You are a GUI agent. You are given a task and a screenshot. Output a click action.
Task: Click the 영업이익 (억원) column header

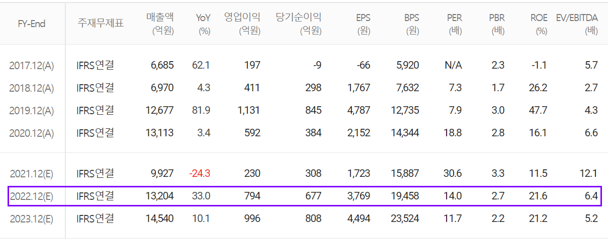(242, 24)
